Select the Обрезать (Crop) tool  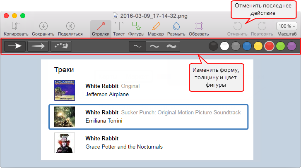pyautogui.click(x=199, y=26)
